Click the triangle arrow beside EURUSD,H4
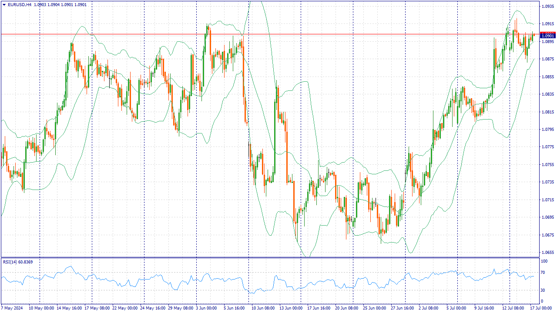The image size is (557, 313). pyautogui.click(x=3, y=5)
